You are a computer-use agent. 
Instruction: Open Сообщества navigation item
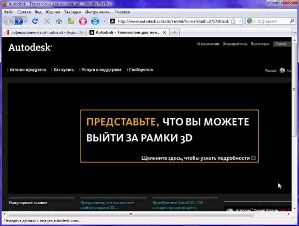(141, 70)
